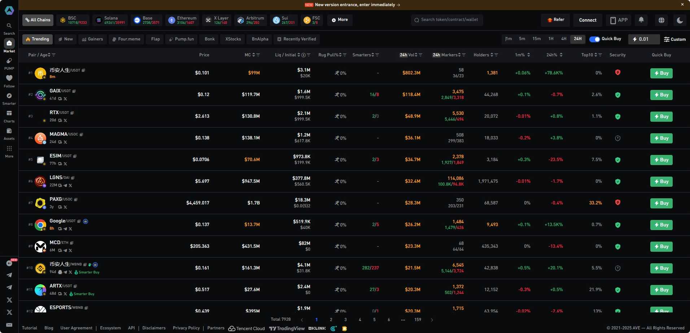Open the language globe icon
This screenshot has width=690, height=333.
[661, 20]
